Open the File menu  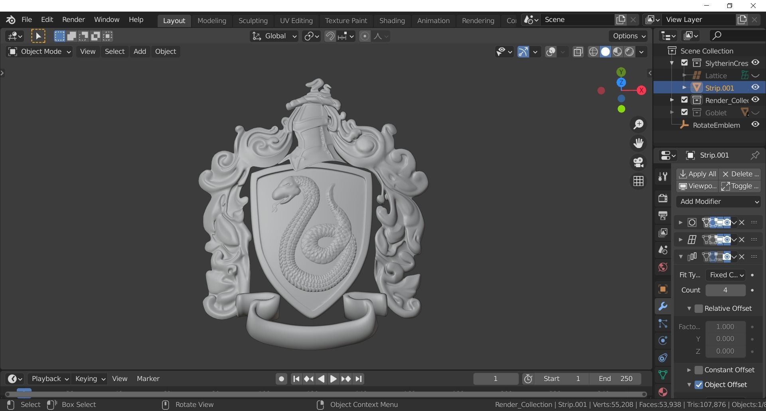tap(27, 20)
